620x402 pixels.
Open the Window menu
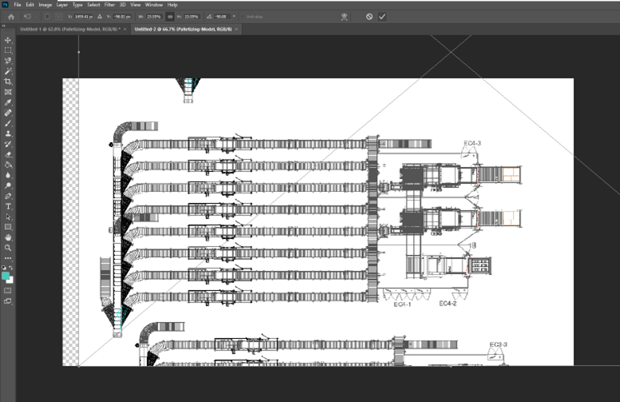click(x=154, y=5)
